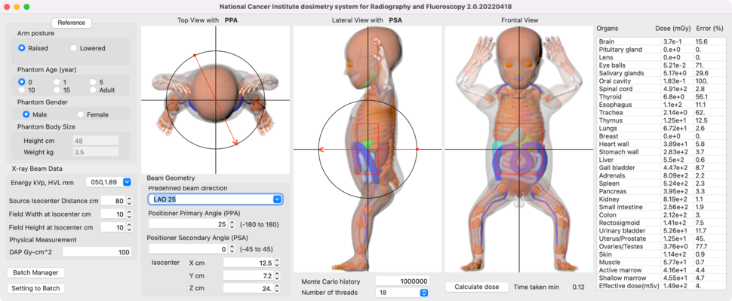Click the Reference button

[71, 23]
